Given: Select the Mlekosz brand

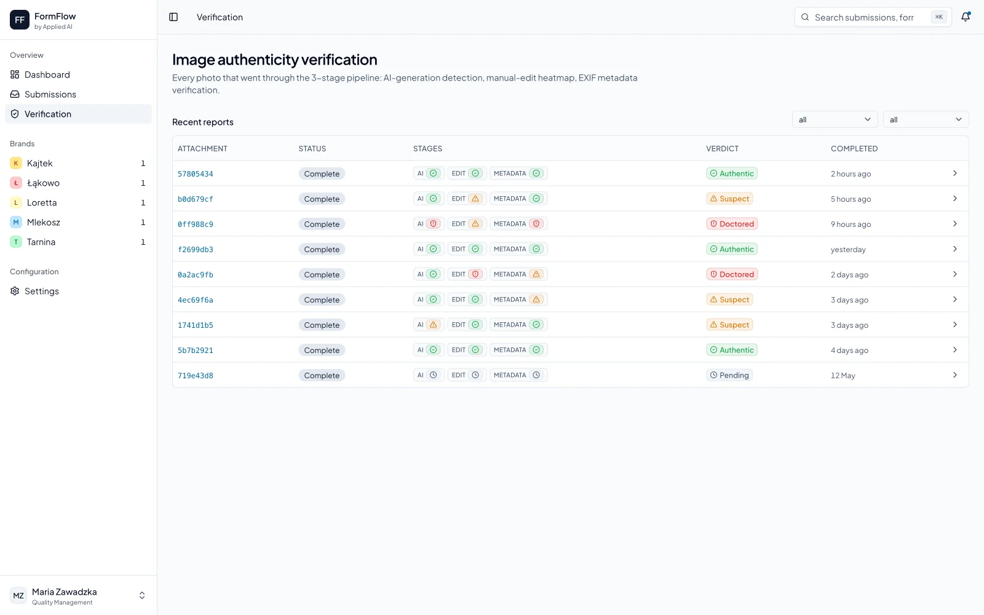Looking at the screenshot, I should [78, 222].
